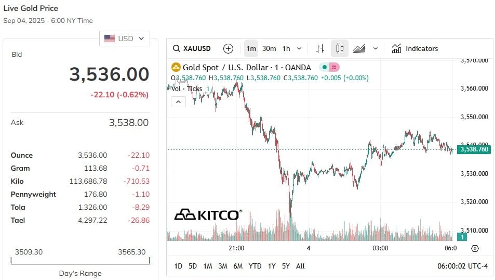Choose the area chart style icon
495x280 pixels.
point(359,49)
